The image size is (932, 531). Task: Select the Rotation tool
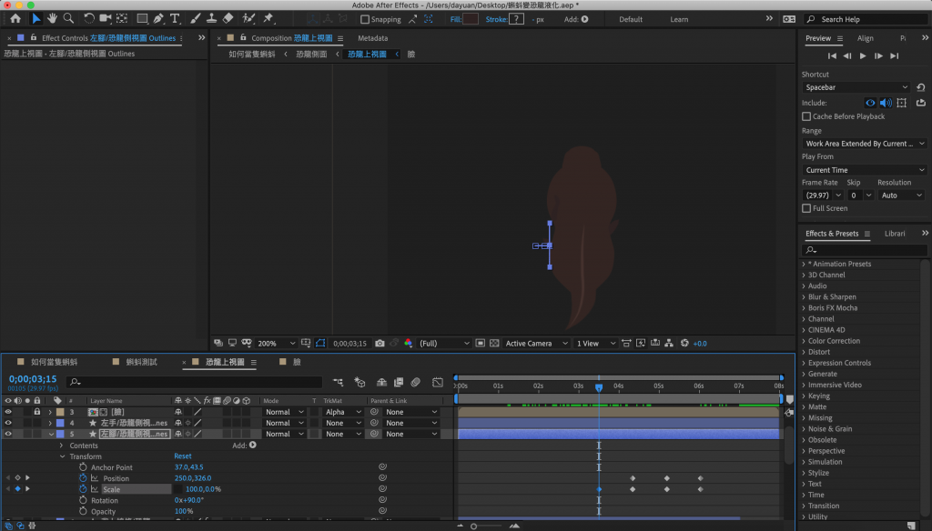pos(88,19)
